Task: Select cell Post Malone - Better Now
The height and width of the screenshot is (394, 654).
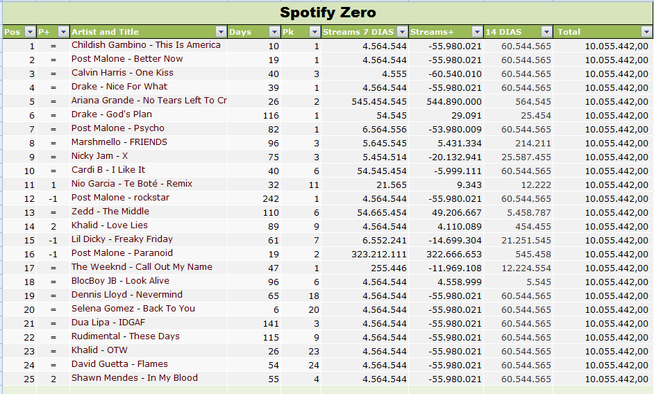Action: (149, 59)
